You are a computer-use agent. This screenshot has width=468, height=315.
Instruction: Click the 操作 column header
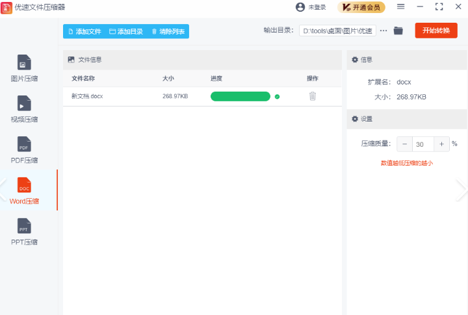click(313, 78)
